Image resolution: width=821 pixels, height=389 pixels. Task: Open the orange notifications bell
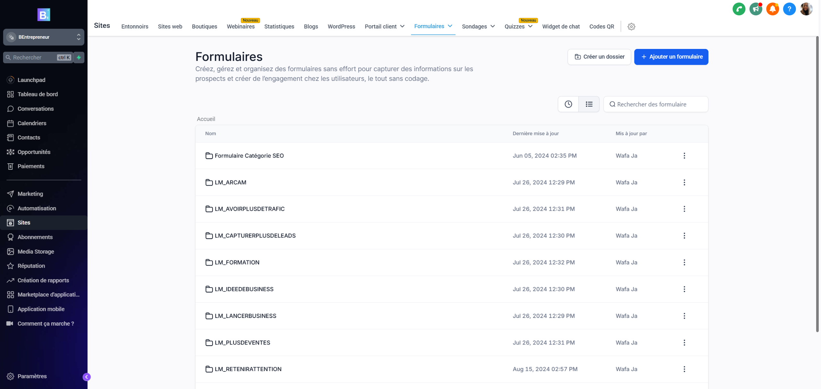[x=772, y=9]
